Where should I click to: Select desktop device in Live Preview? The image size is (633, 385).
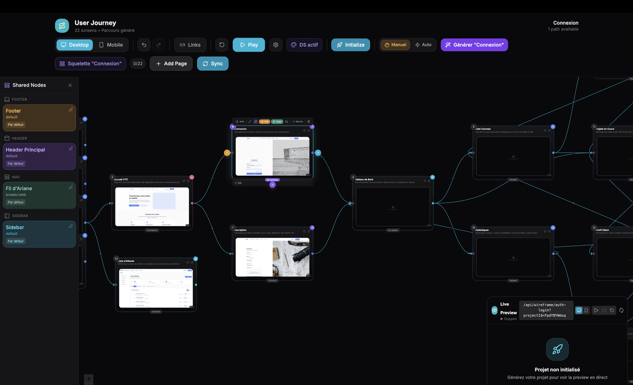click(579, 310)
